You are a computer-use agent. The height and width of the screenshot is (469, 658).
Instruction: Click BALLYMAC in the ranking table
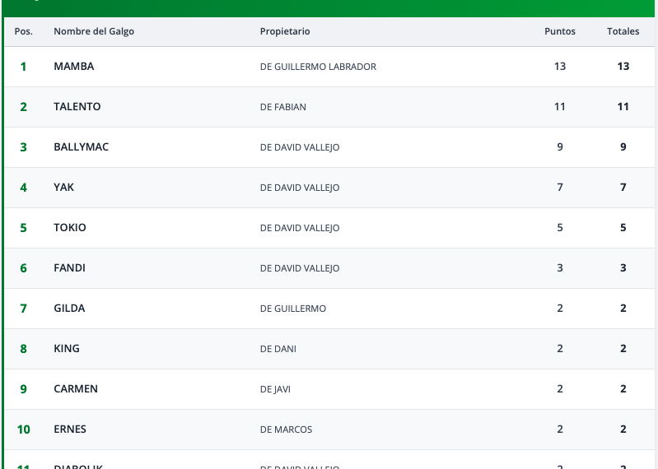click(82, 147)
